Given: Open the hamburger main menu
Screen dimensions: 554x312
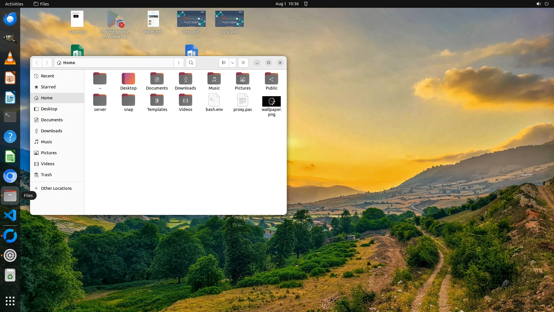Looking at the screenshot, I should [x=243, y=63].
